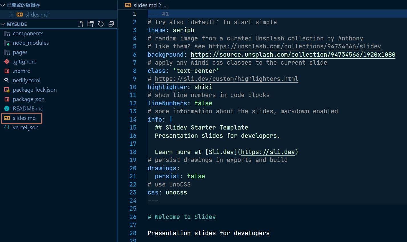Screen dimensions: 407x242
Task: Open vercel.json in the explorer
Action: 25,127
